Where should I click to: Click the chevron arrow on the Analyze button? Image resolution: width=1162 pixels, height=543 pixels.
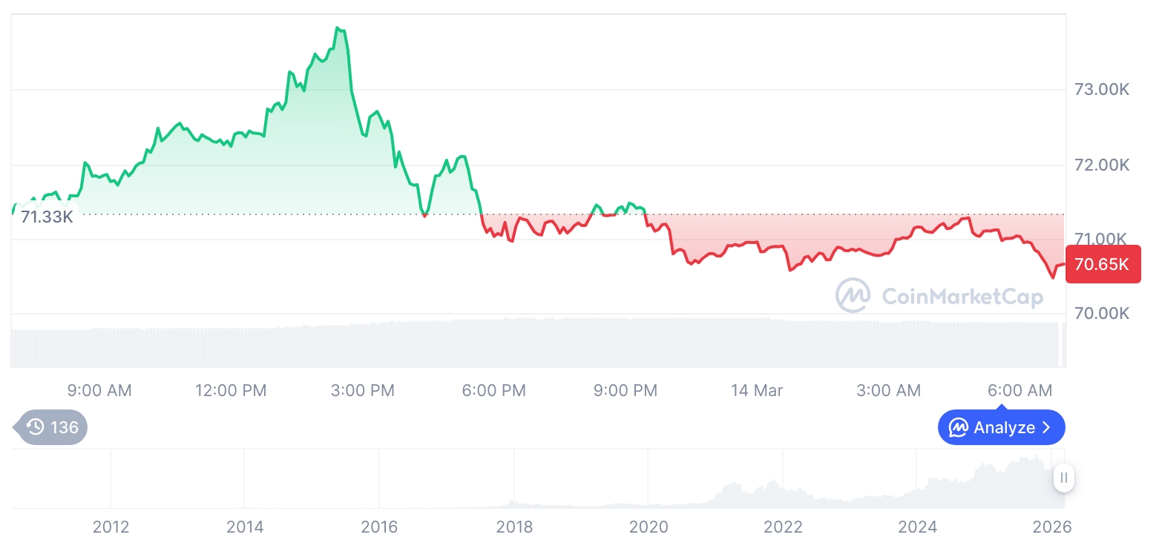coord(1047,428)
